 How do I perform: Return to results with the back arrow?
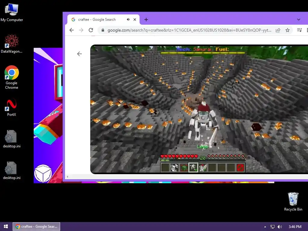79,54
